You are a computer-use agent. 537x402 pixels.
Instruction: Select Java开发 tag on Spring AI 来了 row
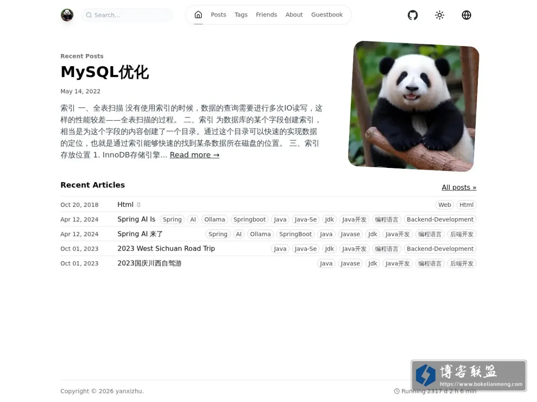coord(398,234)
